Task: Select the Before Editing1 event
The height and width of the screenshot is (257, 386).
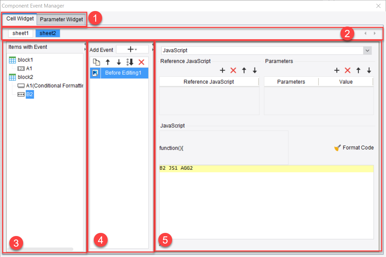Action: 123,73
